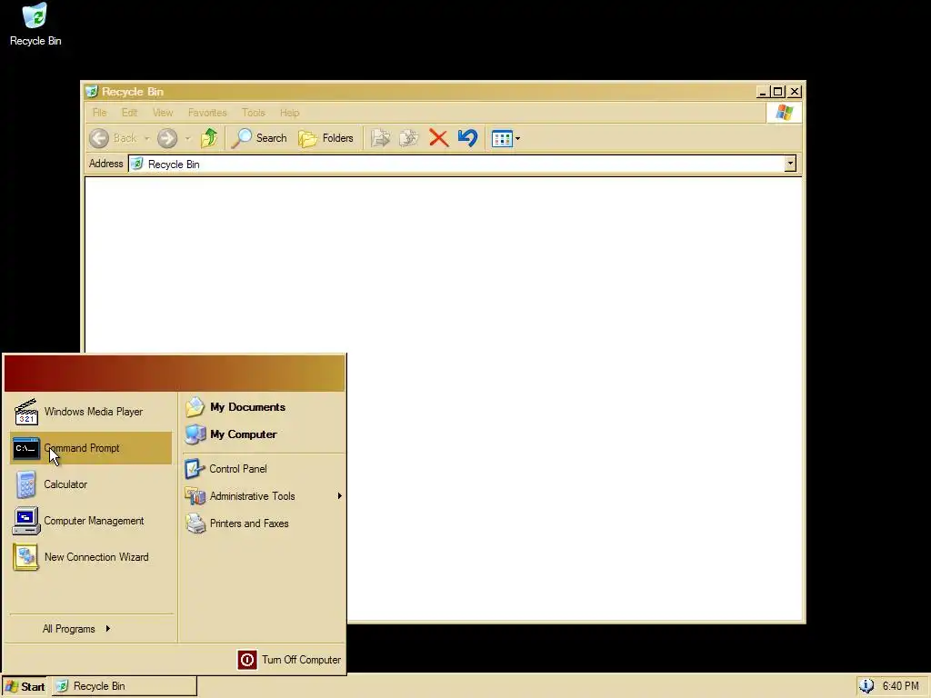Open My Computer from Start menu
This screenshot has width=931, height=698.
(x=262, y=434)
